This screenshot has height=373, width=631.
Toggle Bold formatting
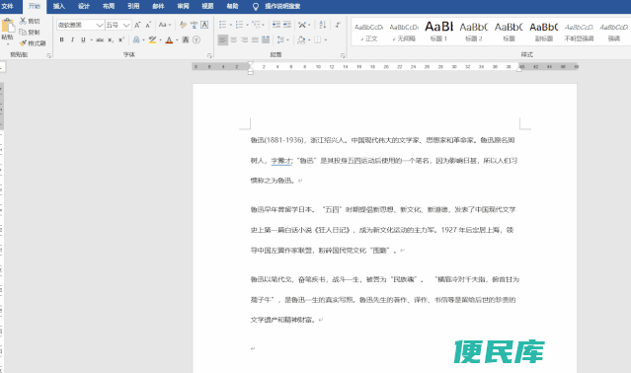(x=61, y=39)
